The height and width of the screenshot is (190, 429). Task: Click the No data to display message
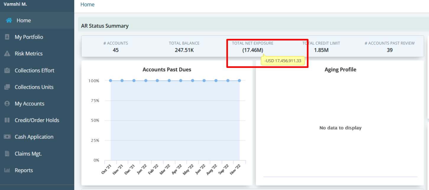click(340, 128)
